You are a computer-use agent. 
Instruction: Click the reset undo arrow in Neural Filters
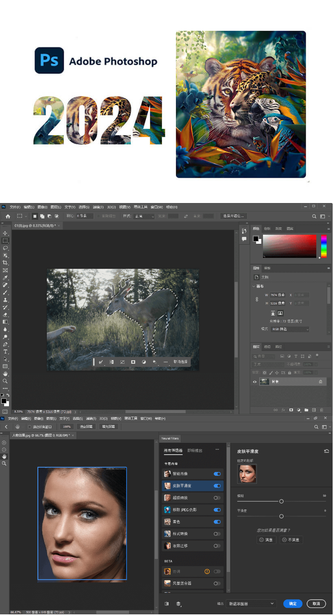(326, 451)
